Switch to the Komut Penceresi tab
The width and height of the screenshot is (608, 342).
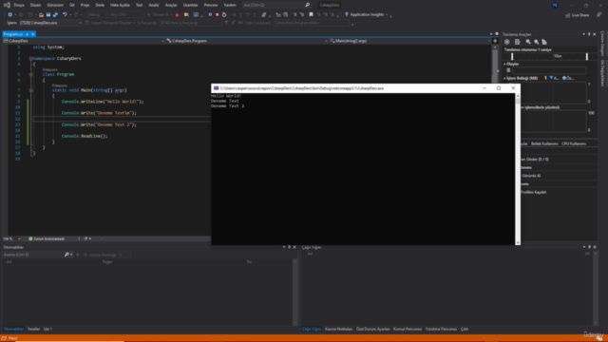408,329
